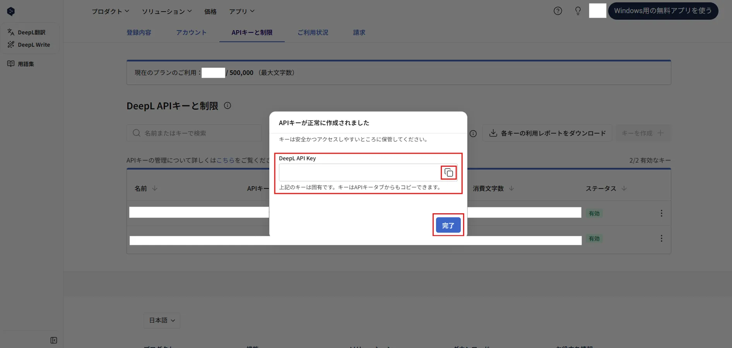The image size is (732, 348).
Task: Click 有効 status in second row
Action: pyautogui.click(x=594, y=238)
